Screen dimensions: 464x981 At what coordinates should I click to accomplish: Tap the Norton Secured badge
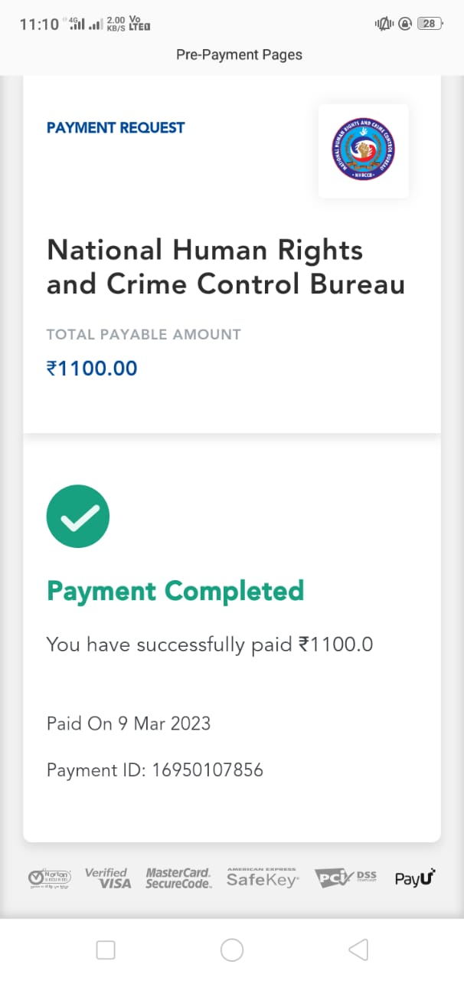49,878
